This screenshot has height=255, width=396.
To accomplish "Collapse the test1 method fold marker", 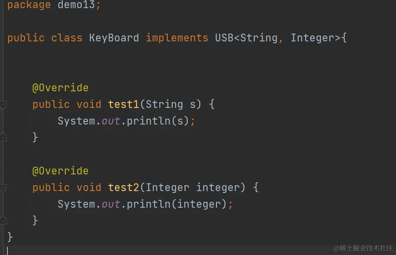I will pos(3,105).
